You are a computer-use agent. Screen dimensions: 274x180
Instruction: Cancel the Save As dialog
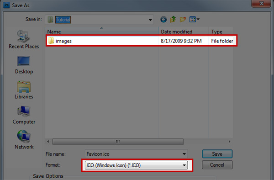217,165
